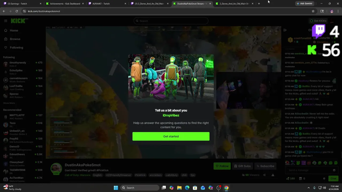Click the English tag
Image resolution: width=342 pixels, height=192 pixels.
(97, 175)
